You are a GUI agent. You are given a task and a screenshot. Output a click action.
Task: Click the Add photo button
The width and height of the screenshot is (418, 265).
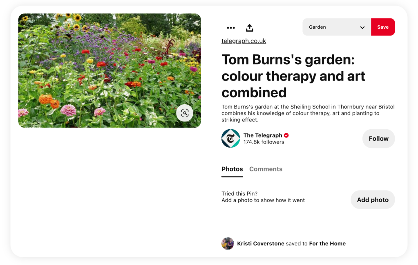(x=373, y=200)
